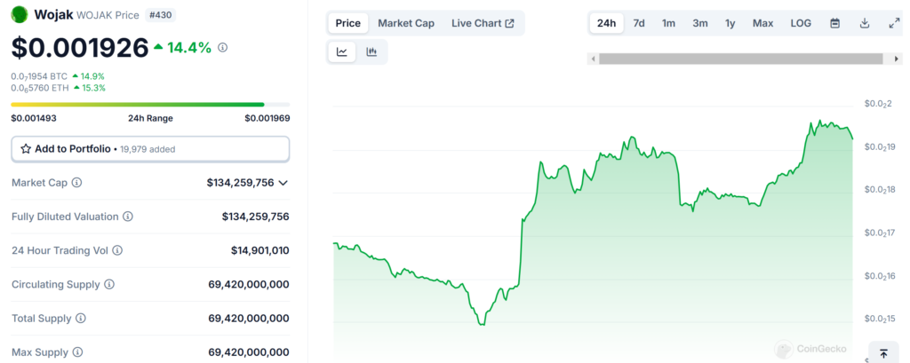
Task: Switch to the candlestick chart view icon
Action: point(372,52)
